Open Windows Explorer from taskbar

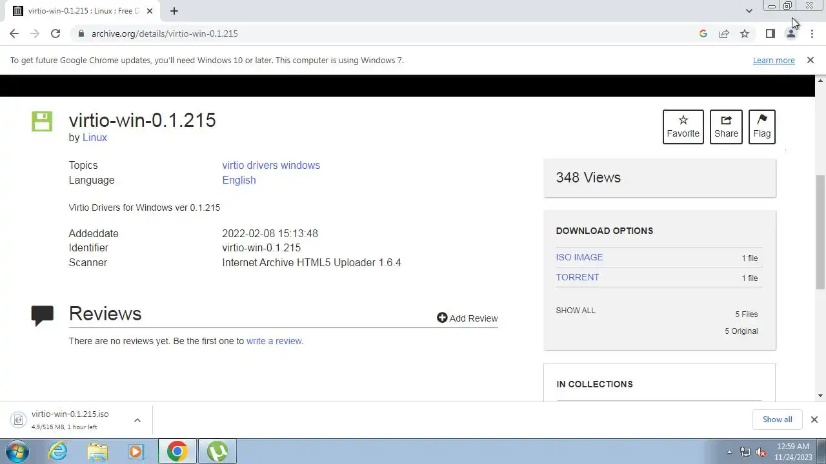pyautogui.click(x=97, y=451)
